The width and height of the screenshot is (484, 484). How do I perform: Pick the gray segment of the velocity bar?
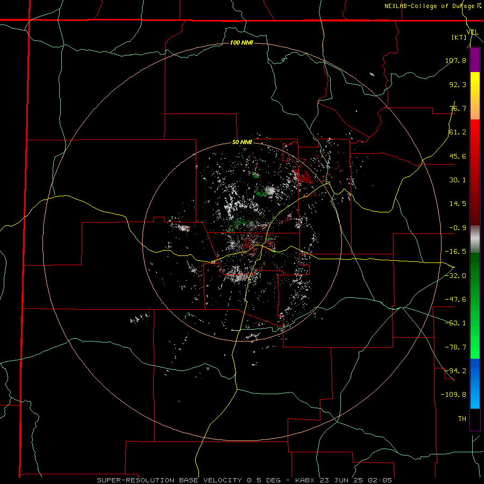[475, 239]
